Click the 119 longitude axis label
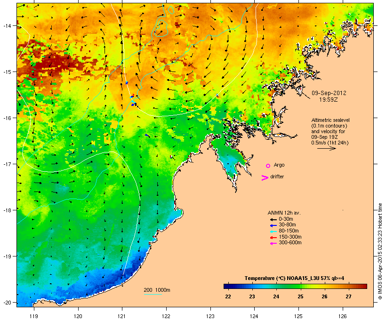Image resolution: width=386 pixels, height=320 pixels. [34, 316]
